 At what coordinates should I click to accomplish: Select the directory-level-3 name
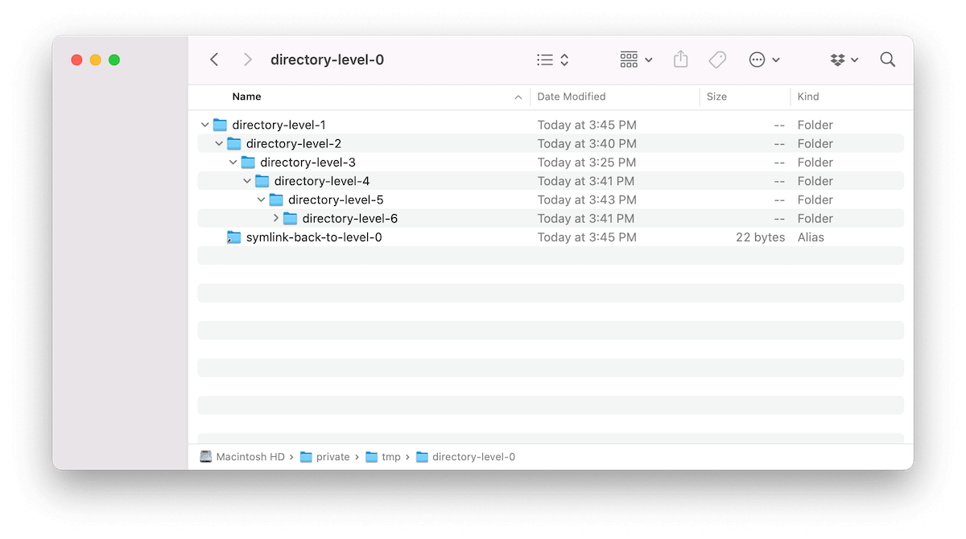click(x=308, y=163)
